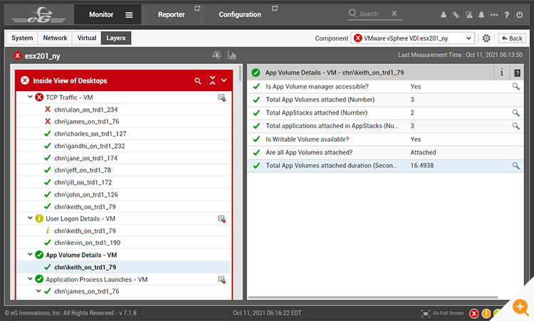534x321 pixels.
Task: Open diagnosis for Total AppStacks attached
Action: pyautogui.click(x=516, y=112)
